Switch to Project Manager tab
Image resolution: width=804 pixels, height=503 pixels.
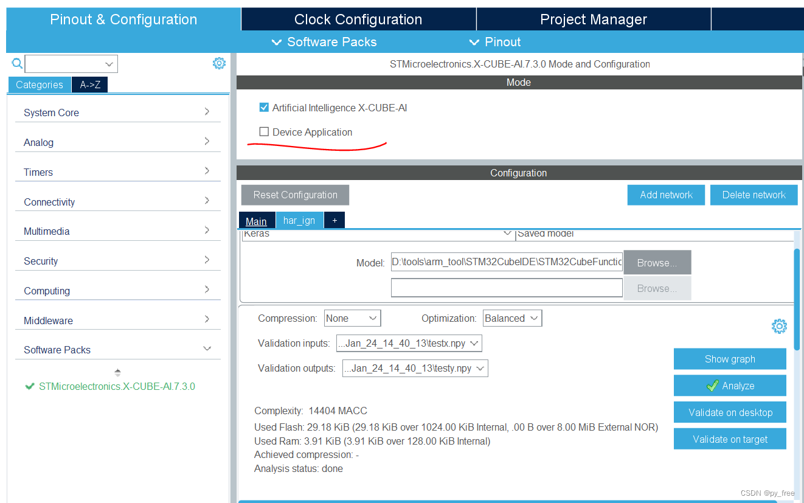pos(594,19)
